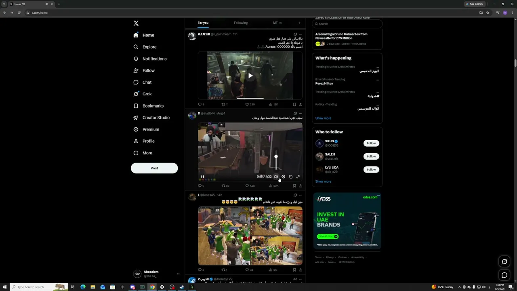Bookmark the @alalll44 video post
The width and height of the screenshot is (517, 291).
point(294,186)
